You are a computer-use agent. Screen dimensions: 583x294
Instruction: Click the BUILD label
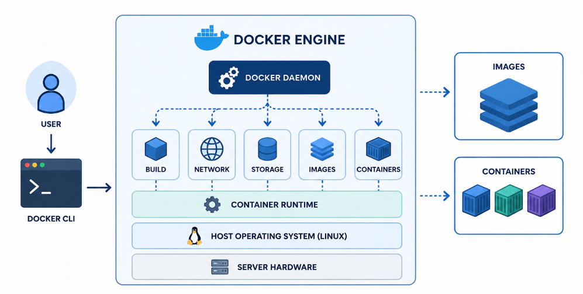(x=156, y=169)
